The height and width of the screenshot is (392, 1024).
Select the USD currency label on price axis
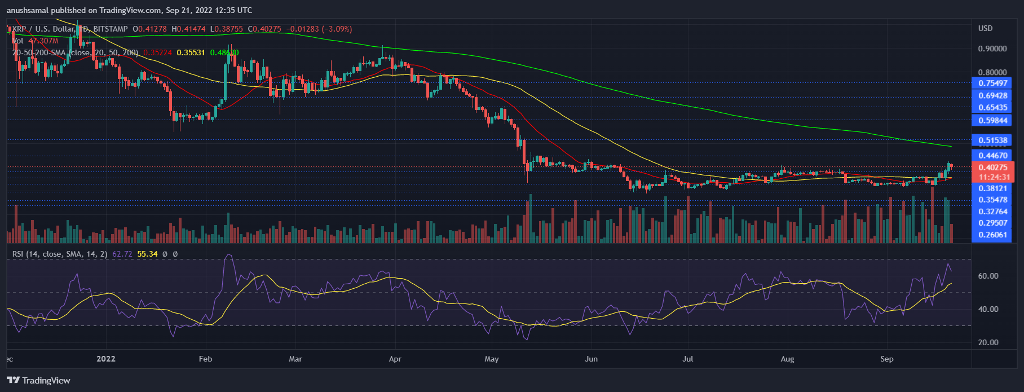986,28
